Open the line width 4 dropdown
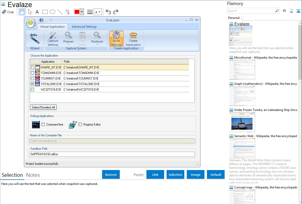This screenshot has width=302, height=204. pos(98,12)
